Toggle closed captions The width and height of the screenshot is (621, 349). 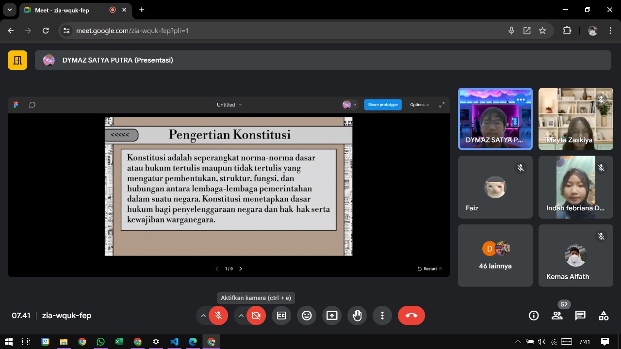pos(281,316)
